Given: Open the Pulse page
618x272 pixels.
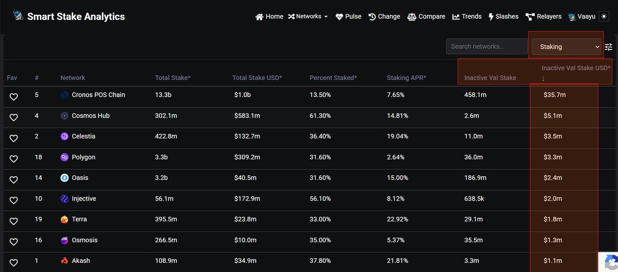Looking at the screenshot, I should (x=349, y=16).
